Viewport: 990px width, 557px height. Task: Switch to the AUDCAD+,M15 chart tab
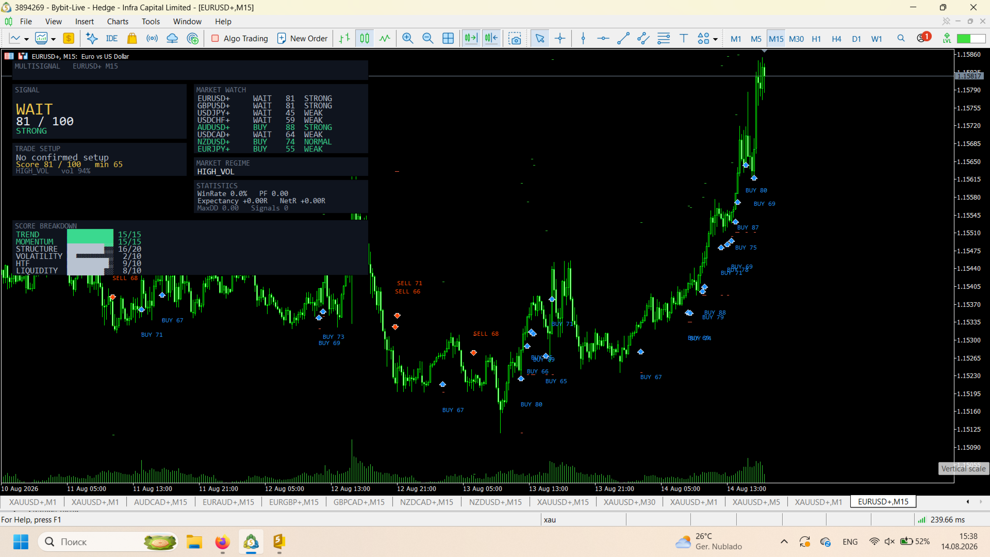pyautogui.click(x=160, y=502)
